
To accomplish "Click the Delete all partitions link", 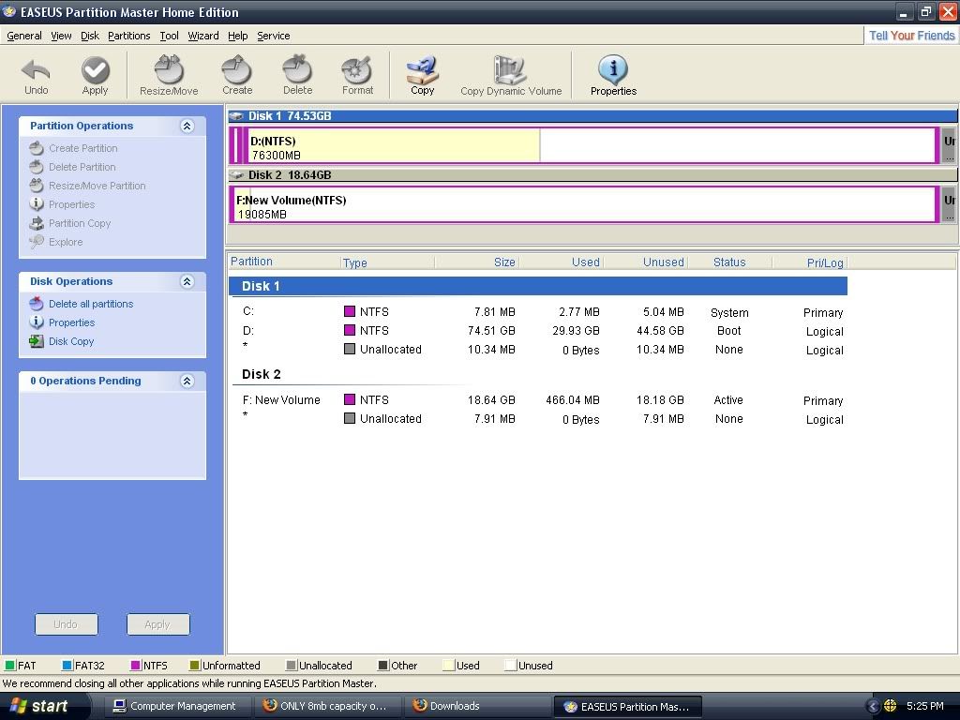I will [91, 304].
